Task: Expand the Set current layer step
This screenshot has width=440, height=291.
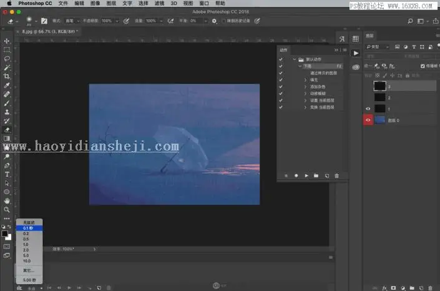Action: (306, 101)
